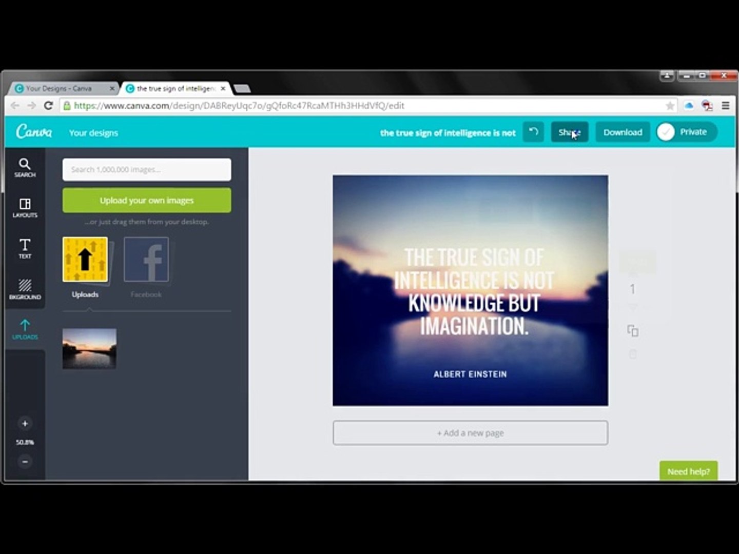Viewport: 739px width, 554px height.
Task: Open the Need help? button
Action: click(688, 471)
